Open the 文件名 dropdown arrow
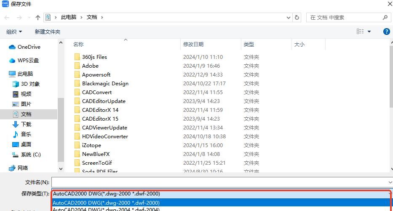Image resolution: width=393 pixels, height=211 pixels. [x=390, y=182]
